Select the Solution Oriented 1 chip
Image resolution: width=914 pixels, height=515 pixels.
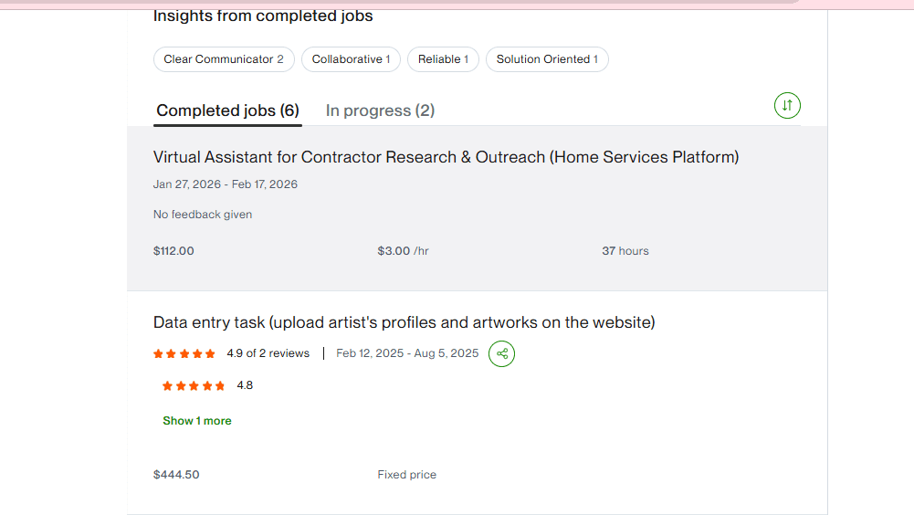pyautogui.click(x=547, y=59)
